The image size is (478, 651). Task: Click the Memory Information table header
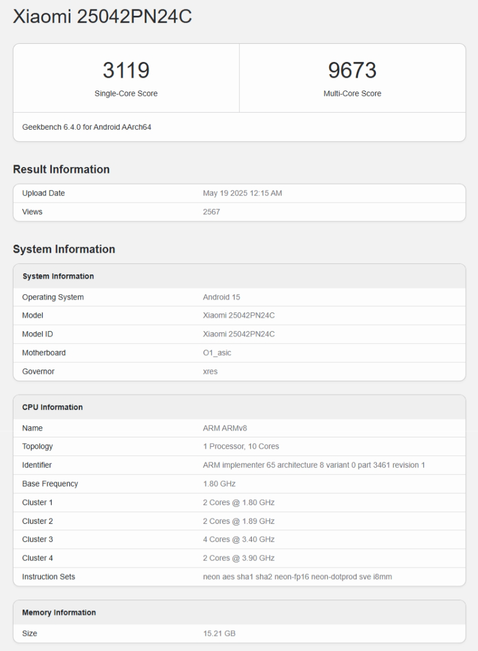click(x=59, y=612)
